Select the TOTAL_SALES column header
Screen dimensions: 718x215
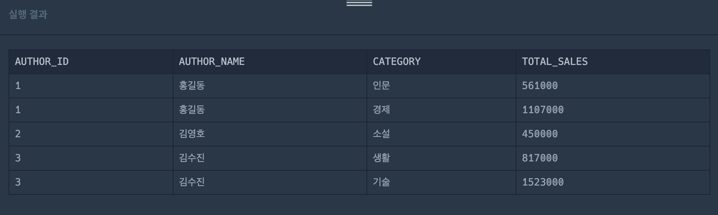click(554, 62)
